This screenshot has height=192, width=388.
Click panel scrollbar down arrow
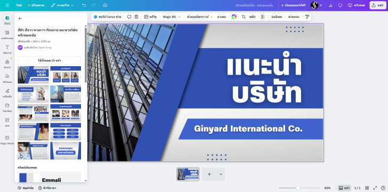click(86, 181)
